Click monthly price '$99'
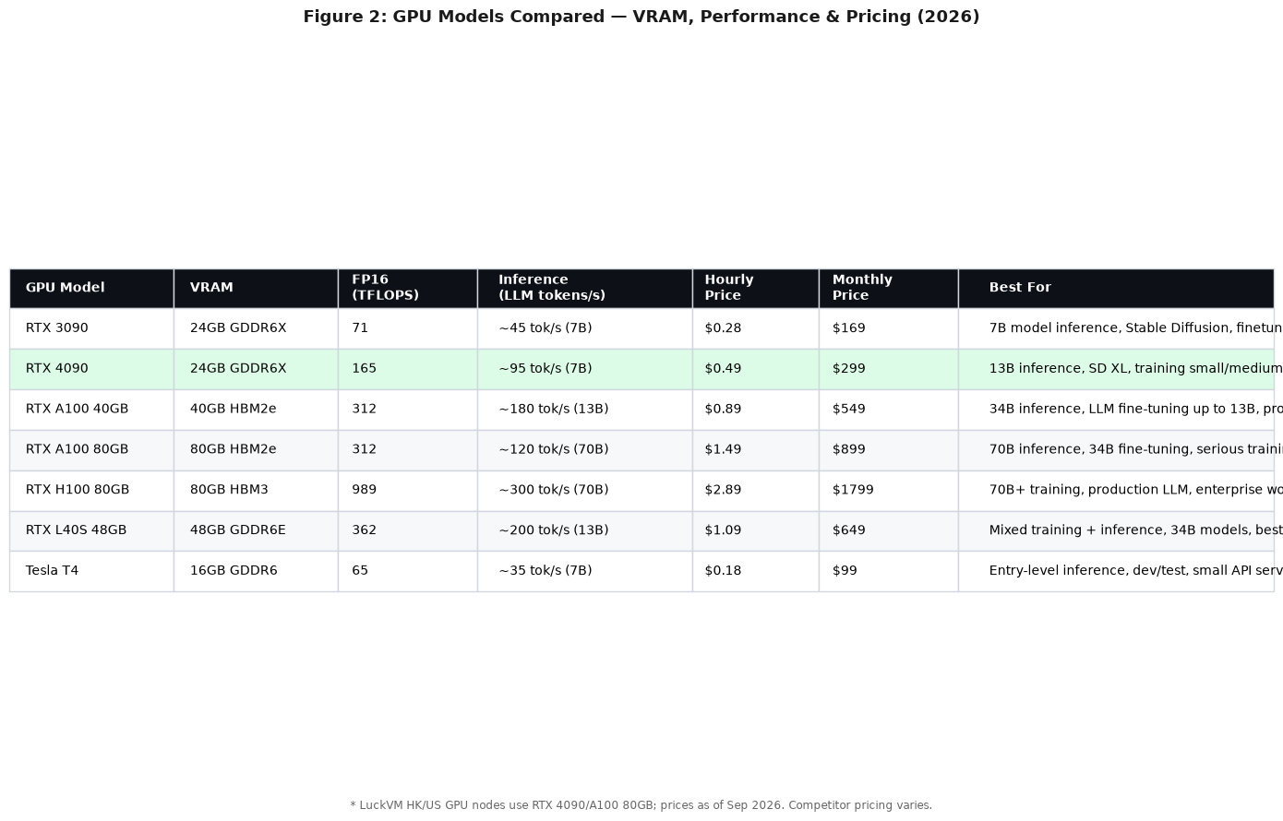This screenshot has width=1283, height=821. [x=888, y=571]
